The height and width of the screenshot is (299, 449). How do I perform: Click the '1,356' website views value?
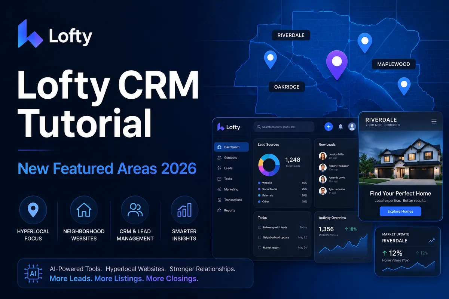(326, 229)
